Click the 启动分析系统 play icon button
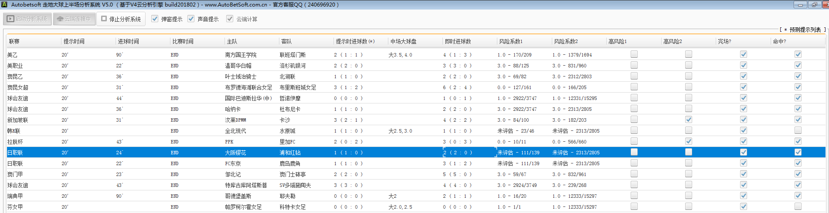 [x=27, y=19]
